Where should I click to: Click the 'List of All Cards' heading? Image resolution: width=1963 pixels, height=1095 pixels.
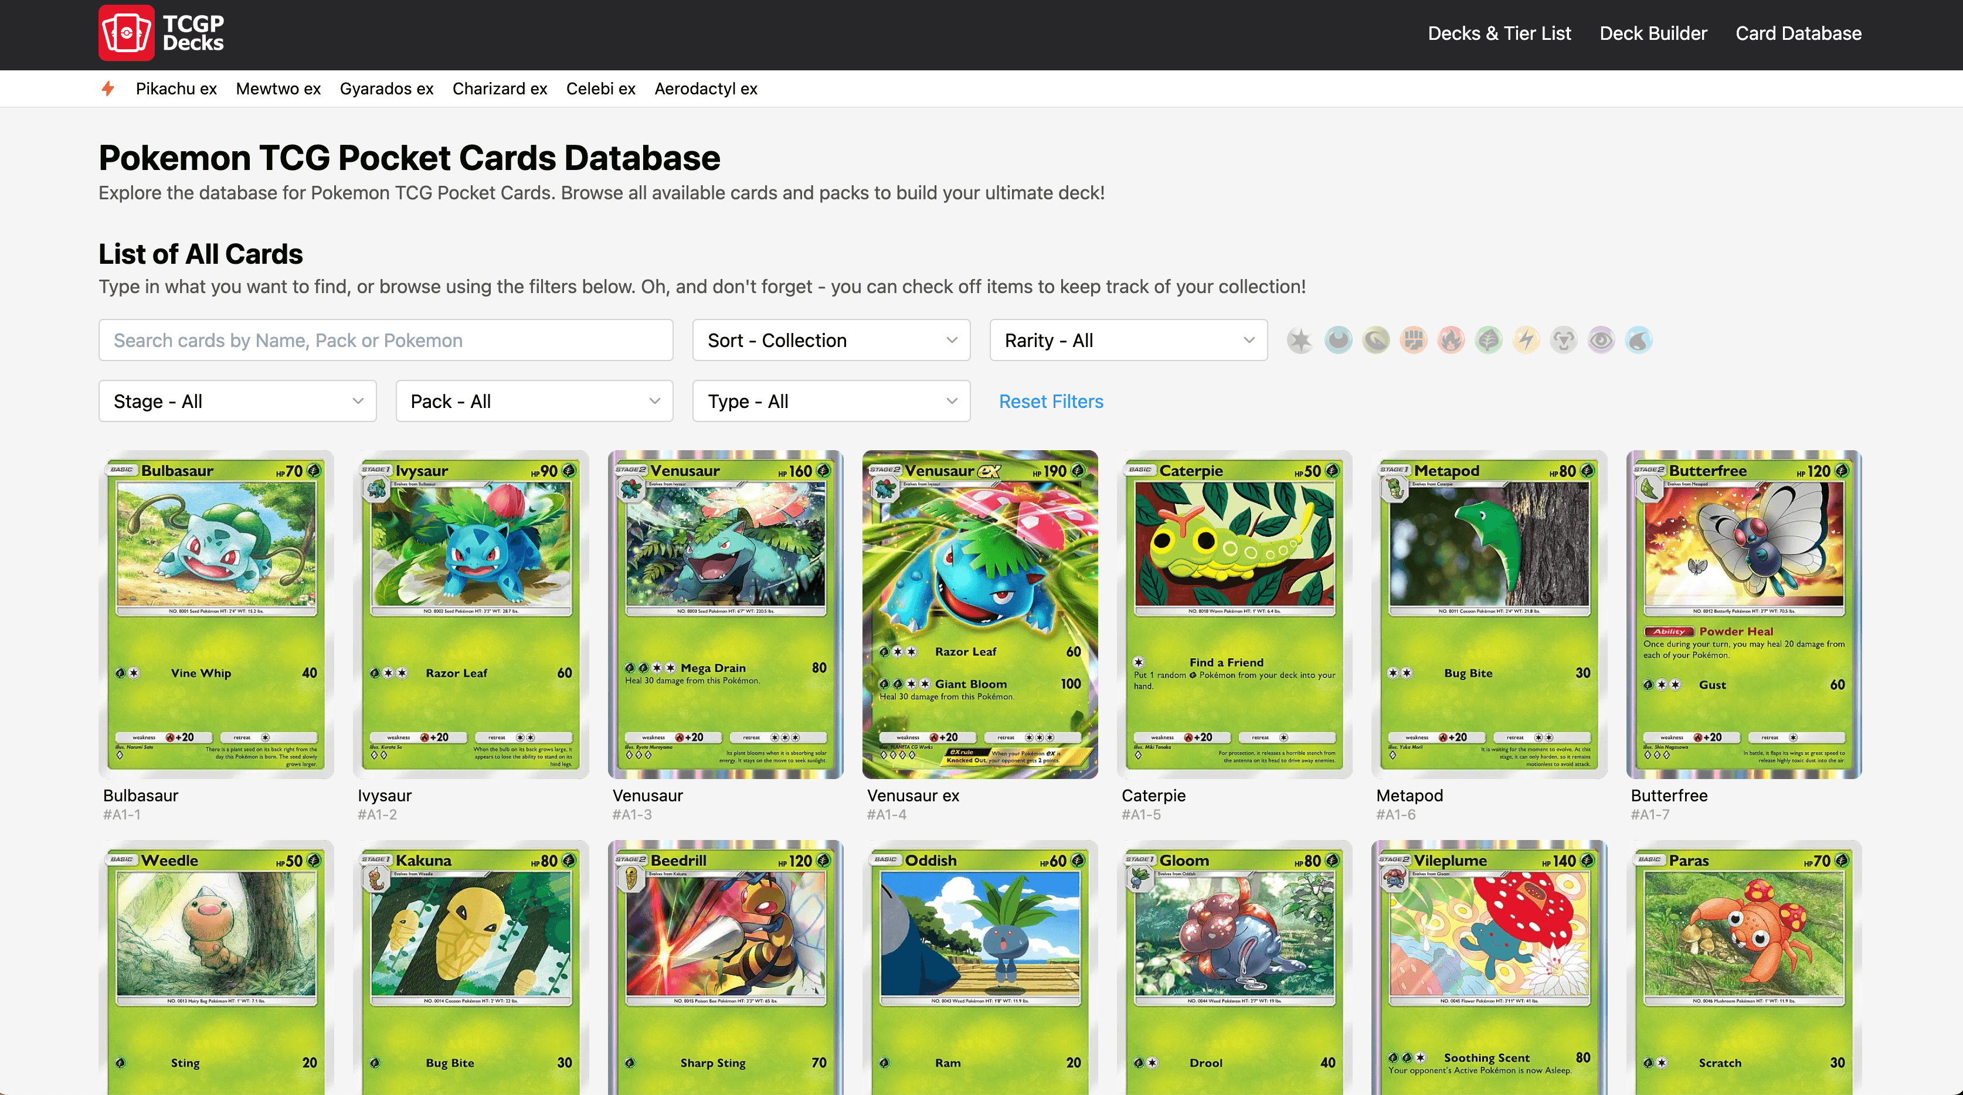pos(201,253)
